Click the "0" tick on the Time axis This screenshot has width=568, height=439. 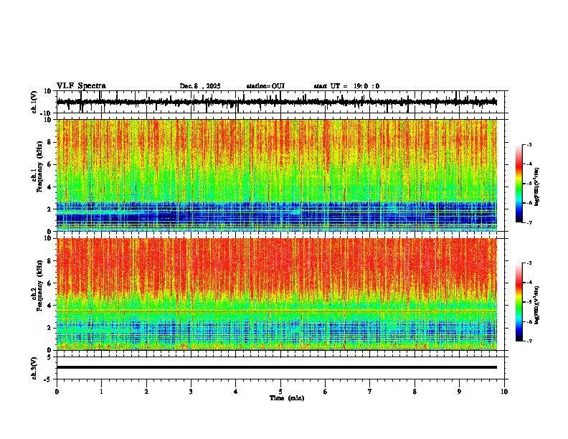point(57,392)
